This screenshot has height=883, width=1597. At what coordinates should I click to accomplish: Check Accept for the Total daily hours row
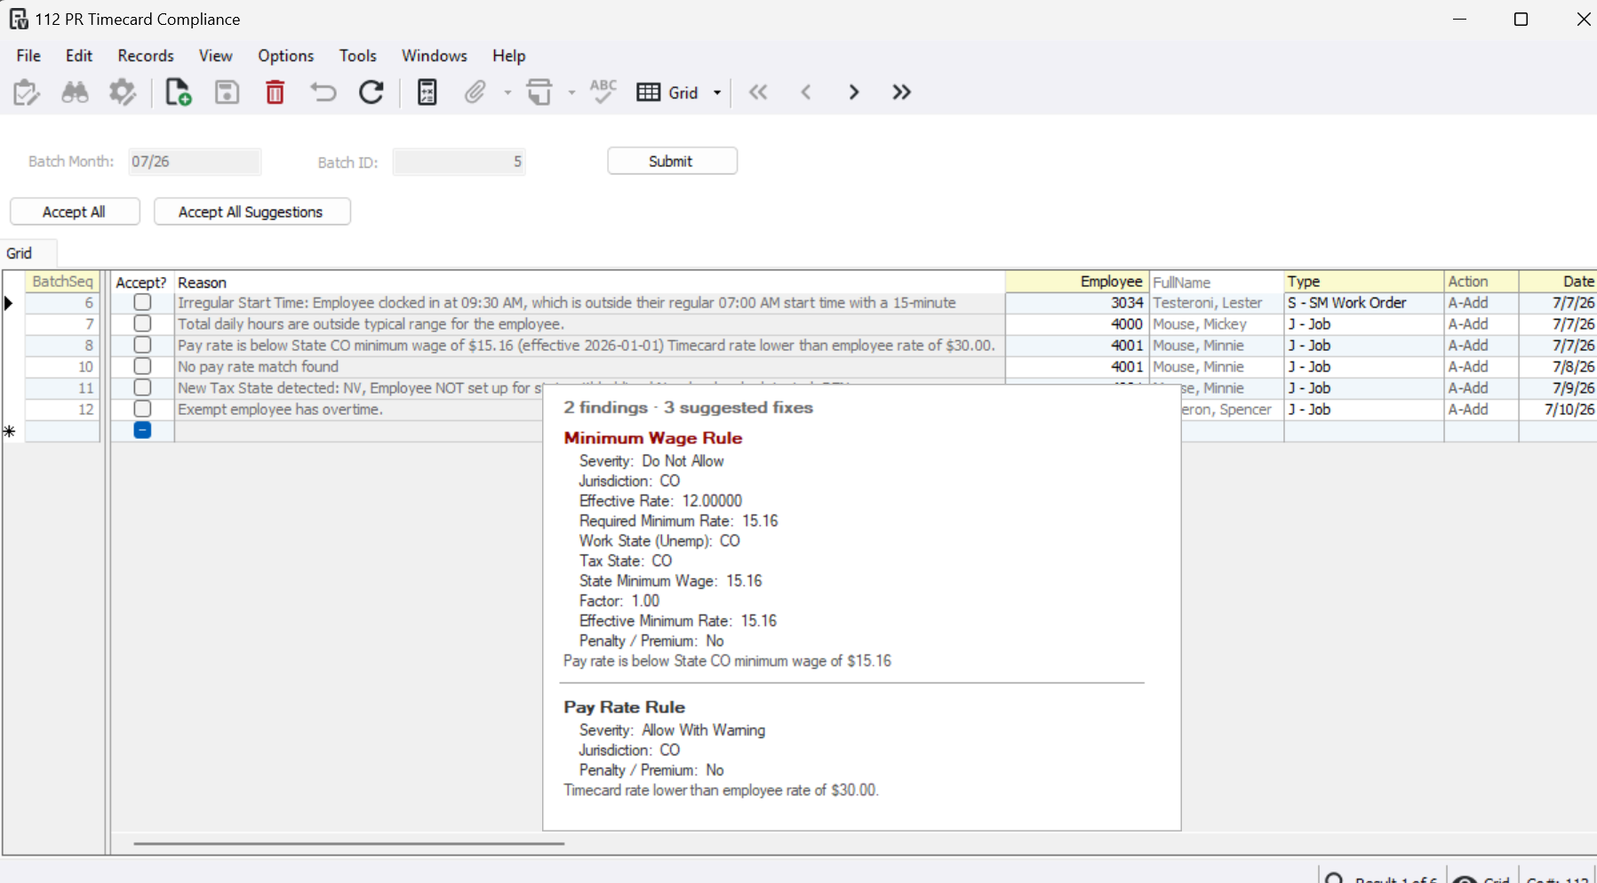(x=142, y=324)
